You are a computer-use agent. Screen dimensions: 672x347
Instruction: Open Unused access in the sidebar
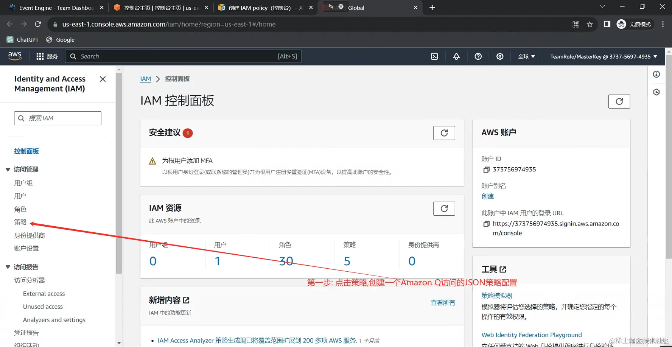pyautogui.click(x=43, y=307)
